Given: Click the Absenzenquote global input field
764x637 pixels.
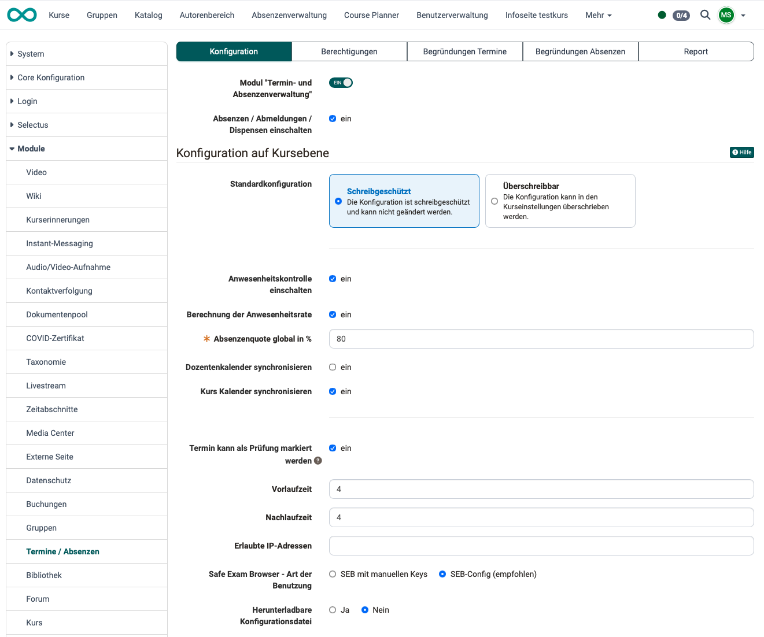Looking at the screenshot, I should pos(541,339).
